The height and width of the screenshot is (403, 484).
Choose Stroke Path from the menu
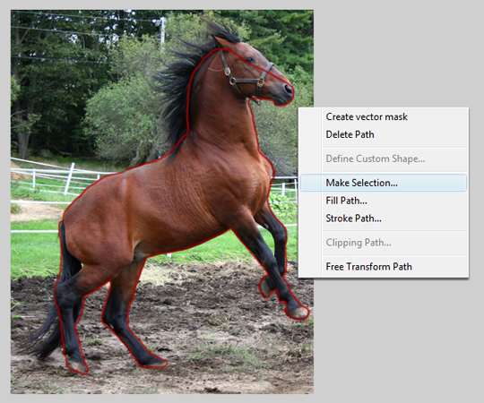[x=353, y=219]
